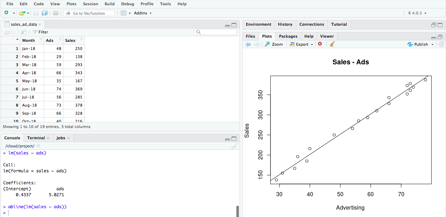446x217 pixels.
Task: Show data in new window icon
Action: point(24,32)
